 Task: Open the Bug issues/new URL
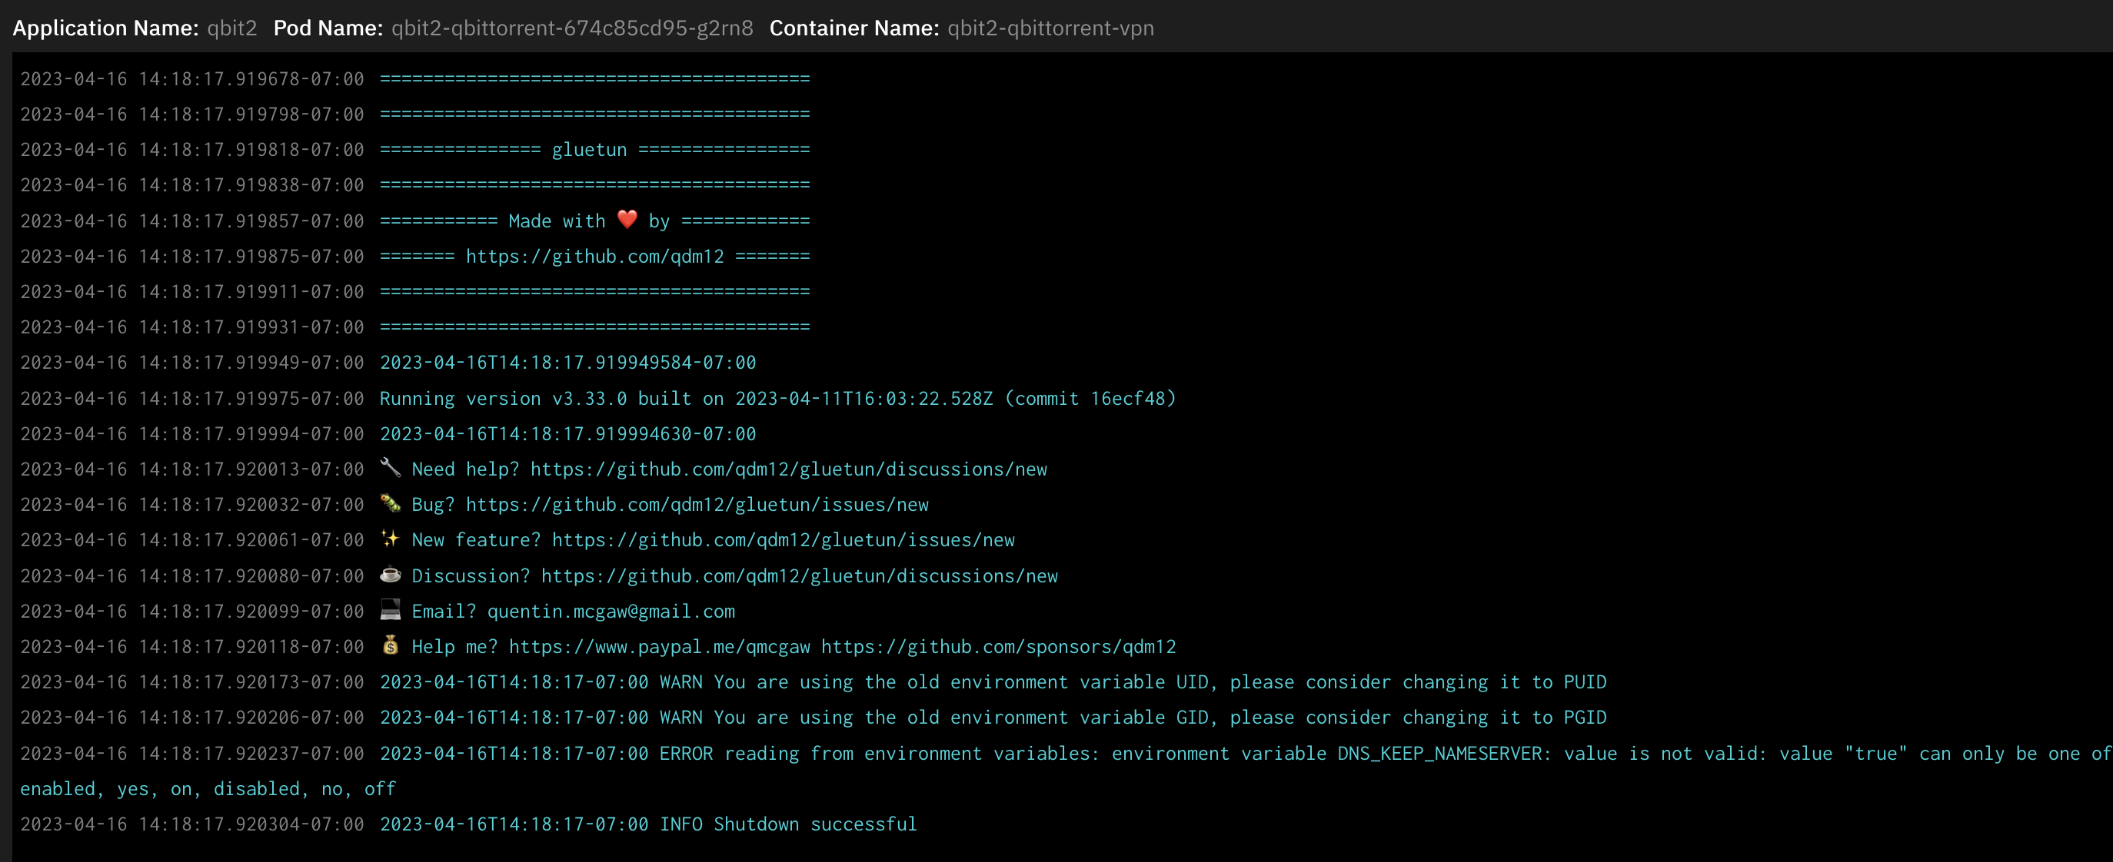pos(697,505)
